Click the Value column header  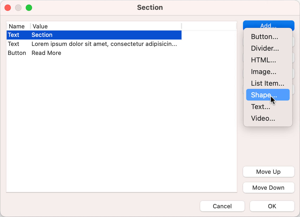tap(40, 26)
